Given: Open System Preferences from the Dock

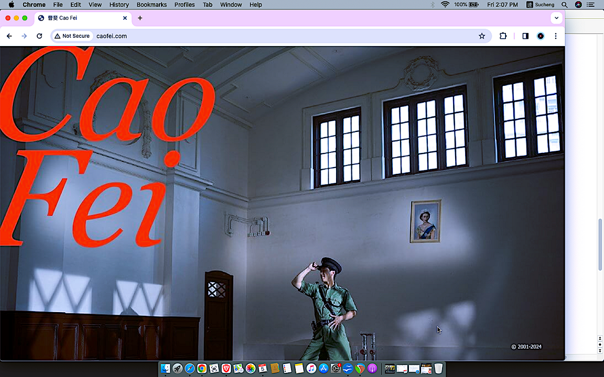Looking at the screenshot, I should click(336, 369).
